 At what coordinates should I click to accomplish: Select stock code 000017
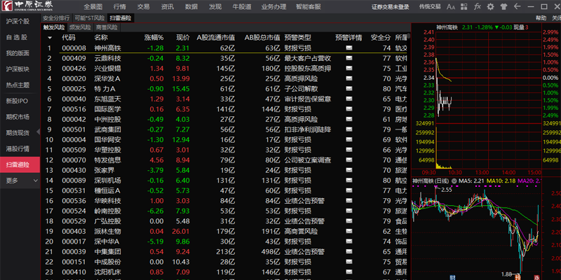point(74,241)
